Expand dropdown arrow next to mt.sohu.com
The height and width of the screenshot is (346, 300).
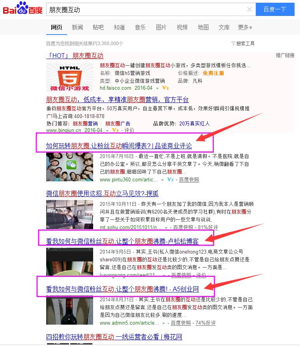coord(166,228)
